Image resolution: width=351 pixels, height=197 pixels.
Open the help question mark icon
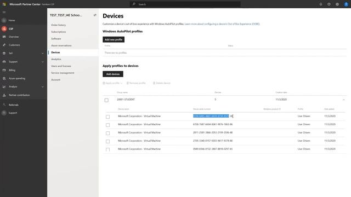329,4
